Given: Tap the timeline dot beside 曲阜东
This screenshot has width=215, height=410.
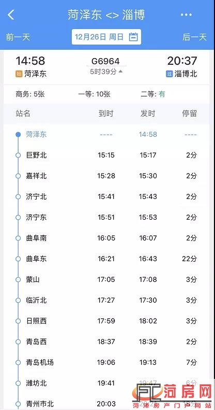Looking at the screenshot, I should coord(18,259).
